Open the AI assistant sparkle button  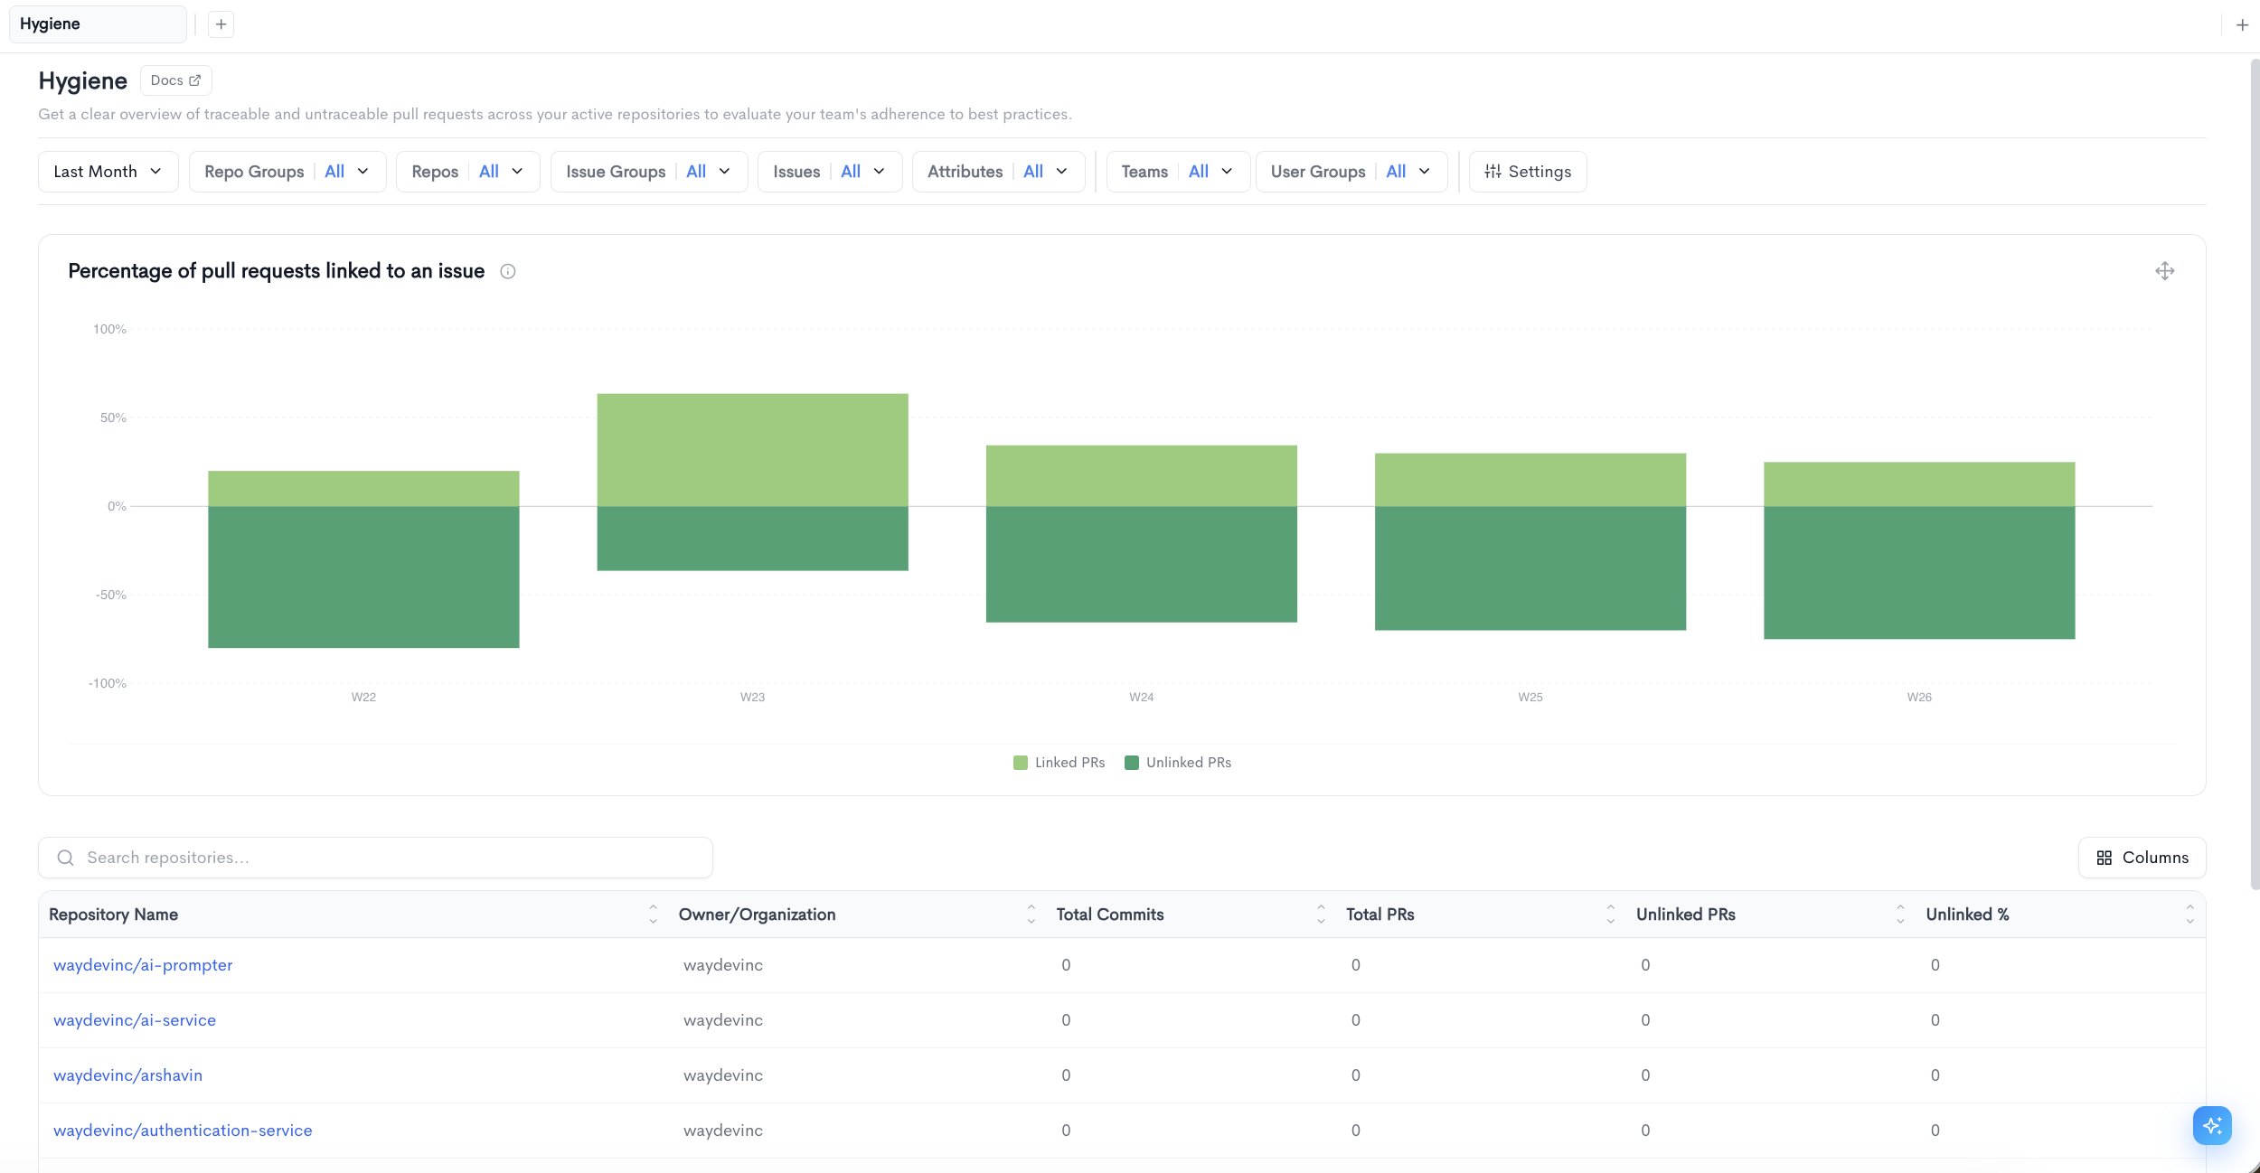pyautogui.click(x=2212, y=1125)
